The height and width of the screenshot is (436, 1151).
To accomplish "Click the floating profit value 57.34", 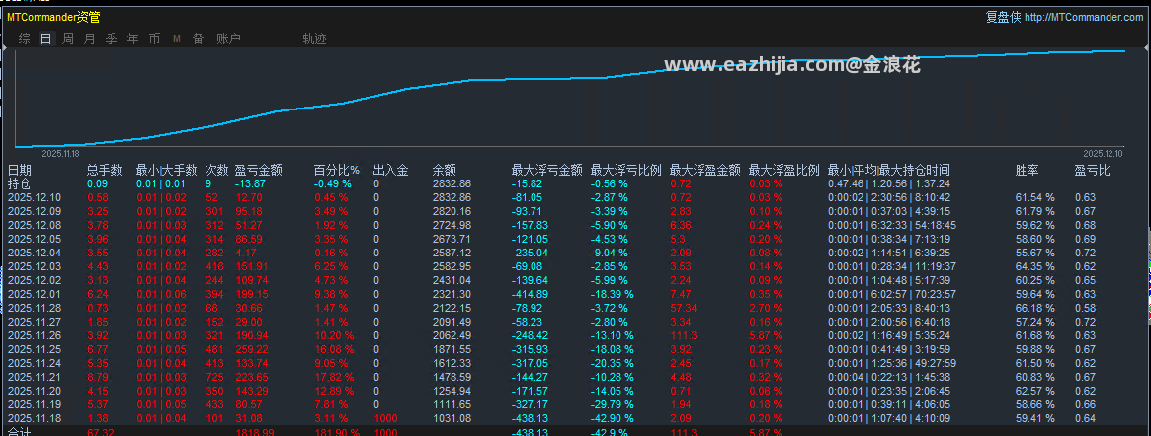I will coord(684,308).
